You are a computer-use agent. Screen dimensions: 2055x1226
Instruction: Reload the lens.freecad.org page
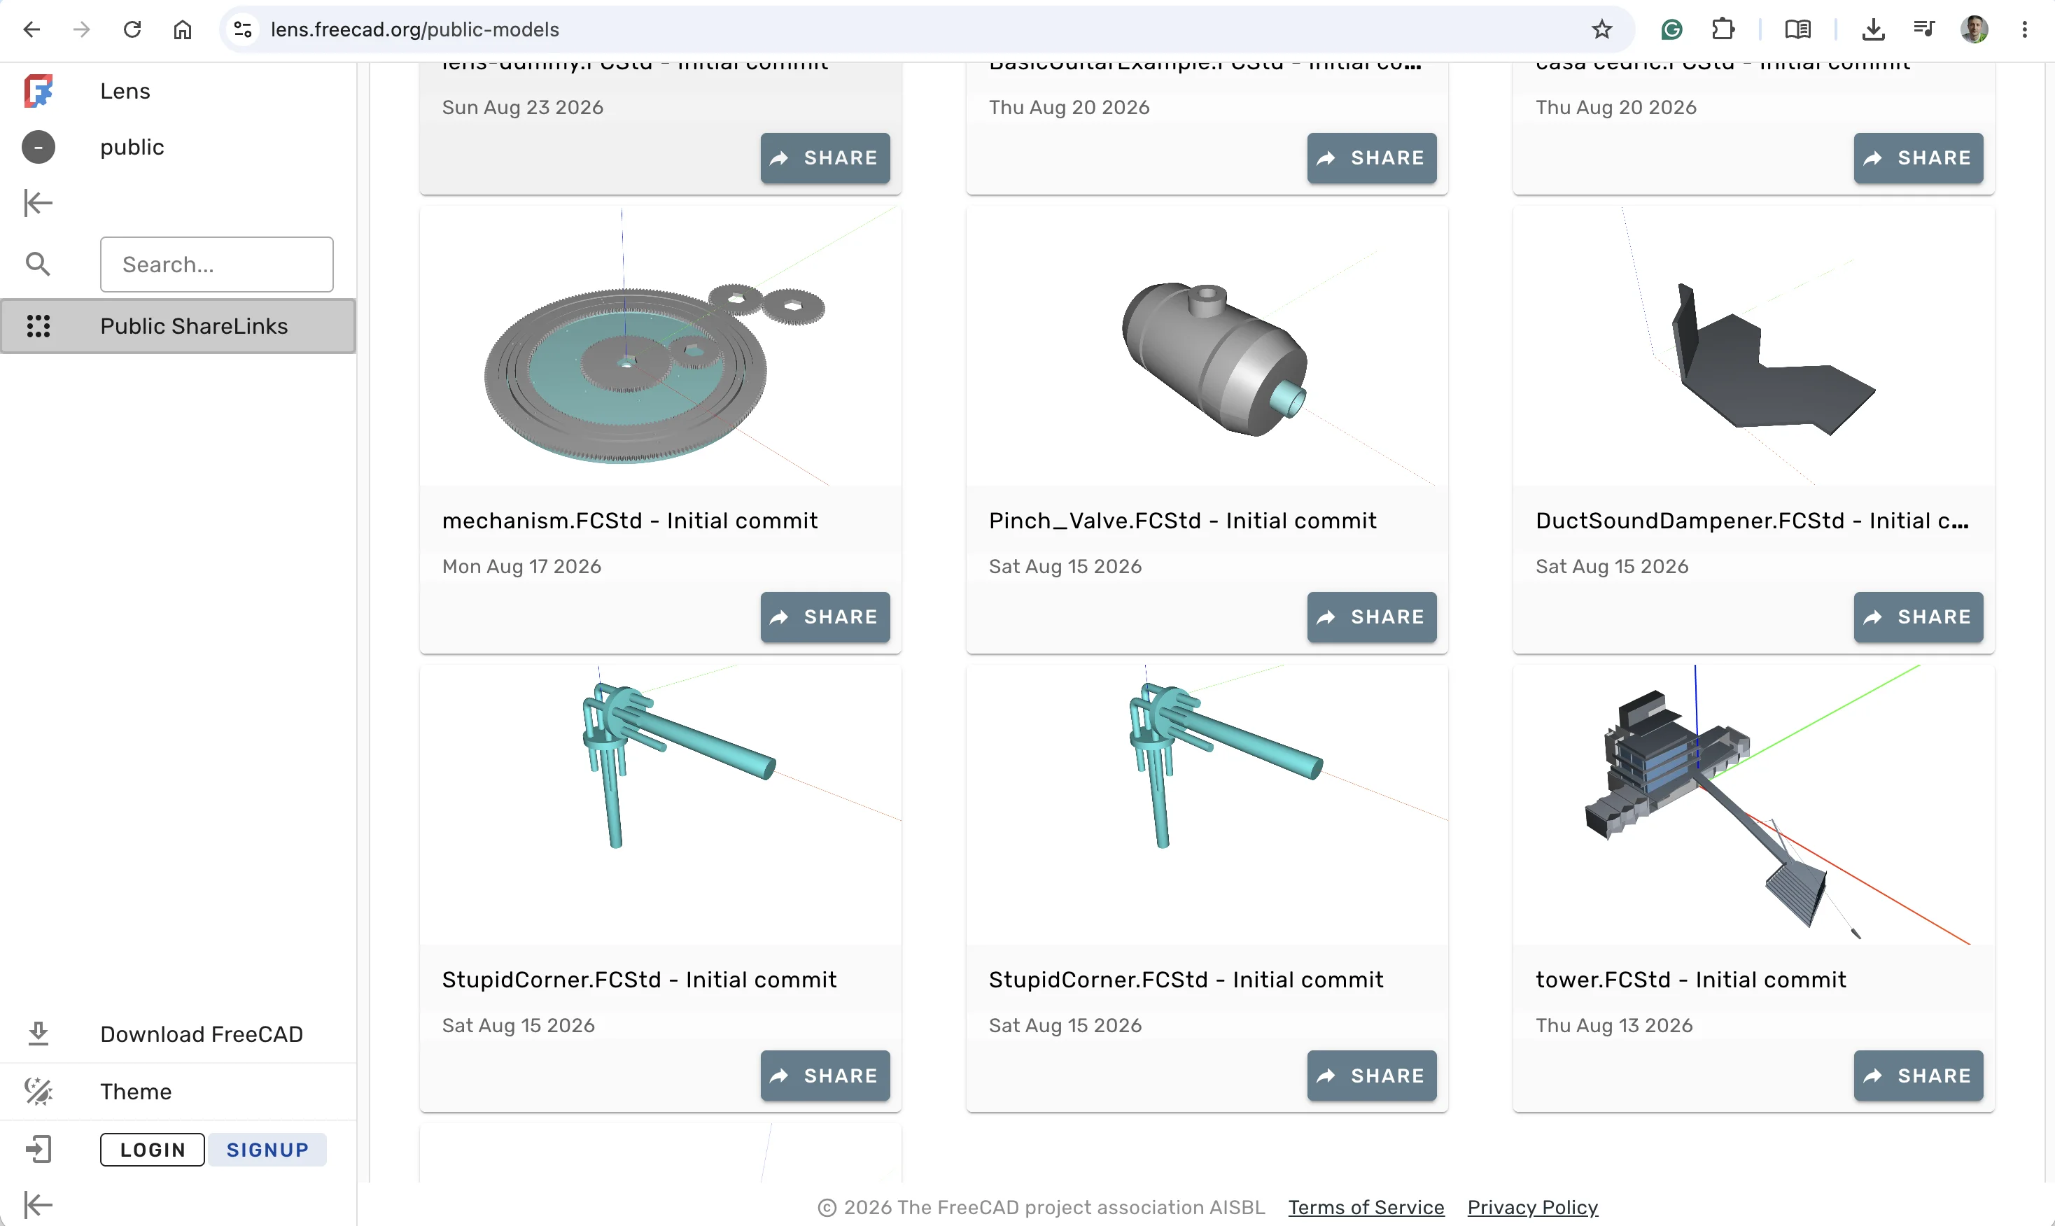click(x=132, y=30)
